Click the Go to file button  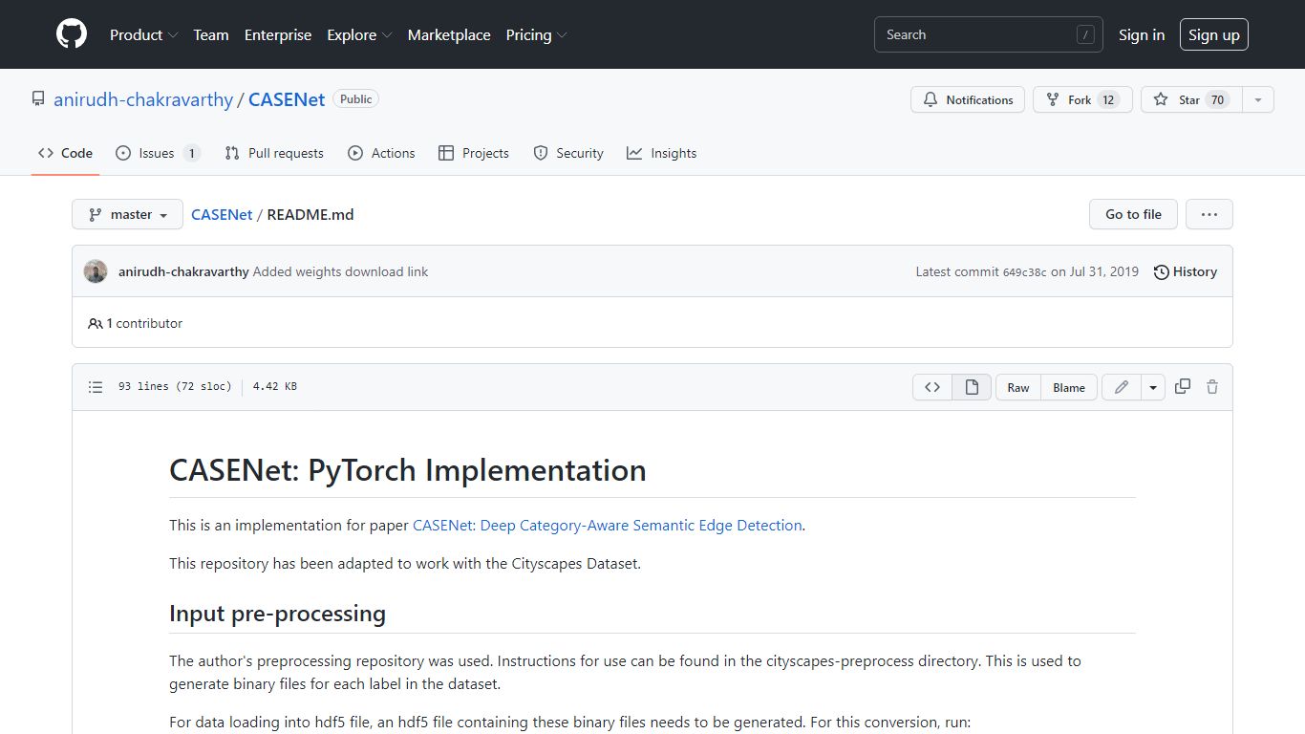1133,214
